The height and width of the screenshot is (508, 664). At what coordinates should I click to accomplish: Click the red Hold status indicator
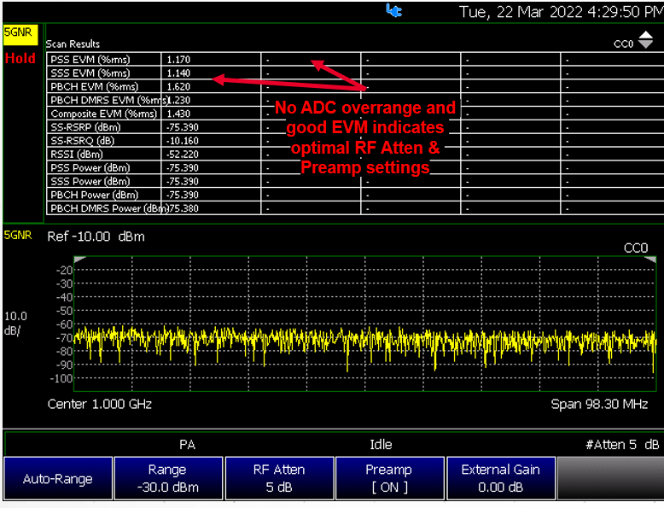[20, 58]
